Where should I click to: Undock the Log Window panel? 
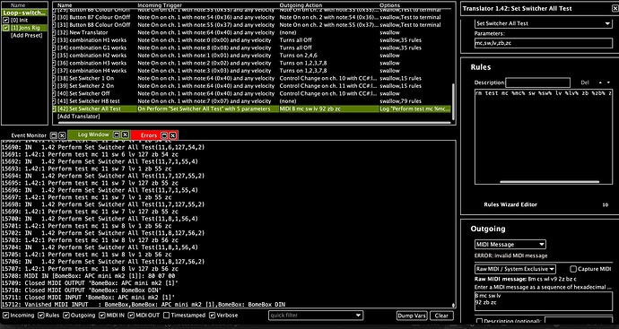click(x=117, y=134)
